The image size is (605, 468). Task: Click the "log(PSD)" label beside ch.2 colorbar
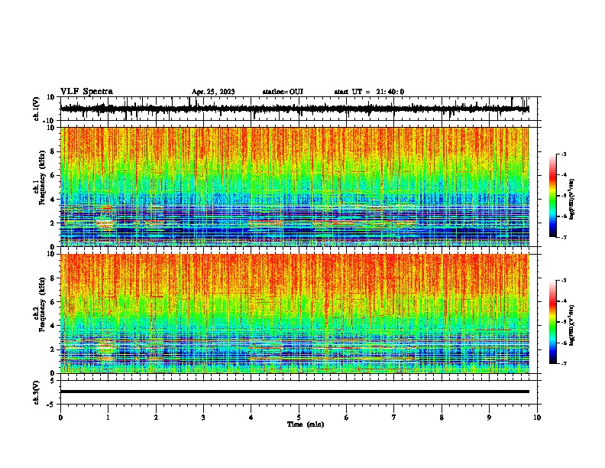pyautogui.click(x=572, y=325)
